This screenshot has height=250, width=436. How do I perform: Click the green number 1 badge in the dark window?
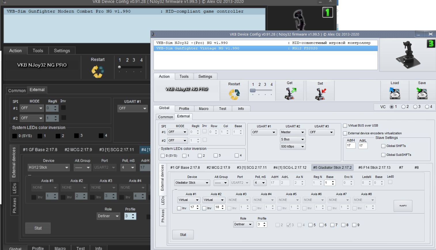pos(327,12)
